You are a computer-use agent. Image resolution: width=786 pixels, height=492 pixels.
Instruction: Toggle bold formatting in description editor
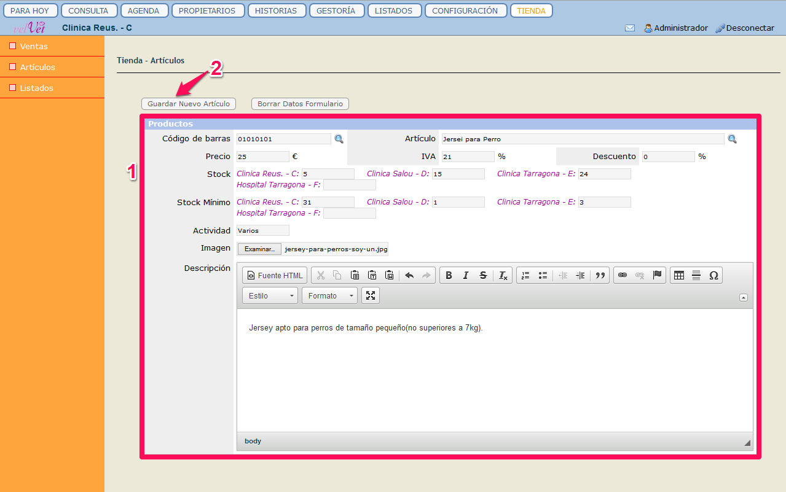449,275
